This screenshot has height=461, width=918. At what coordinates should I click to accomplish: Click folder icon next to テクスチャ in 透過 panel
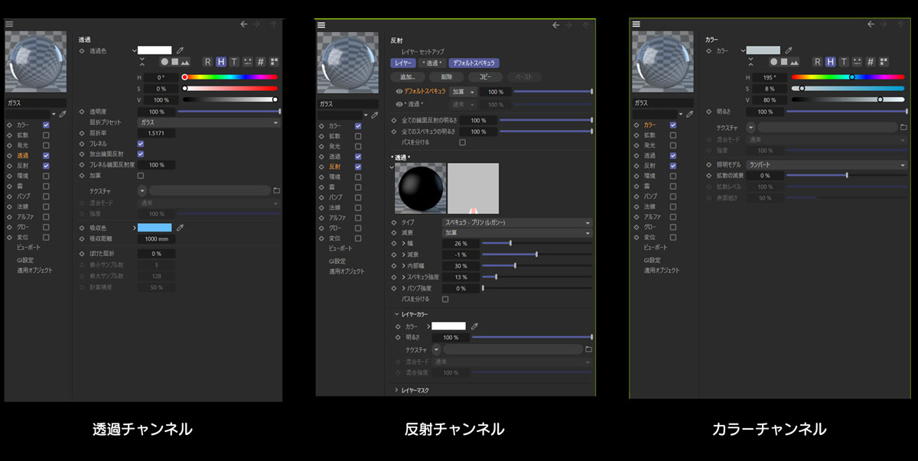[276, 190]
